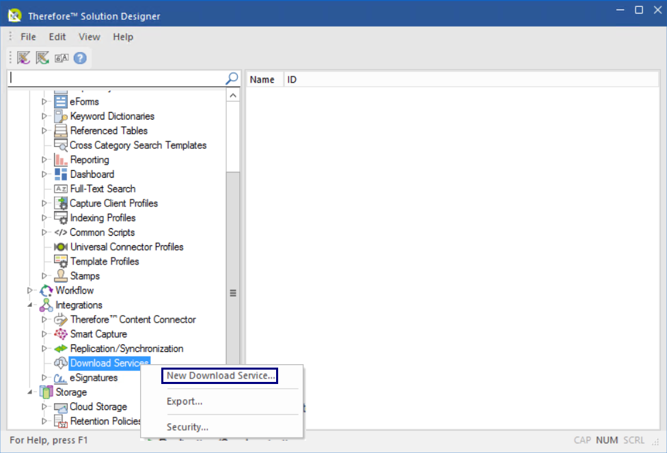Select the Download Services tree item

tap(109, 363)
